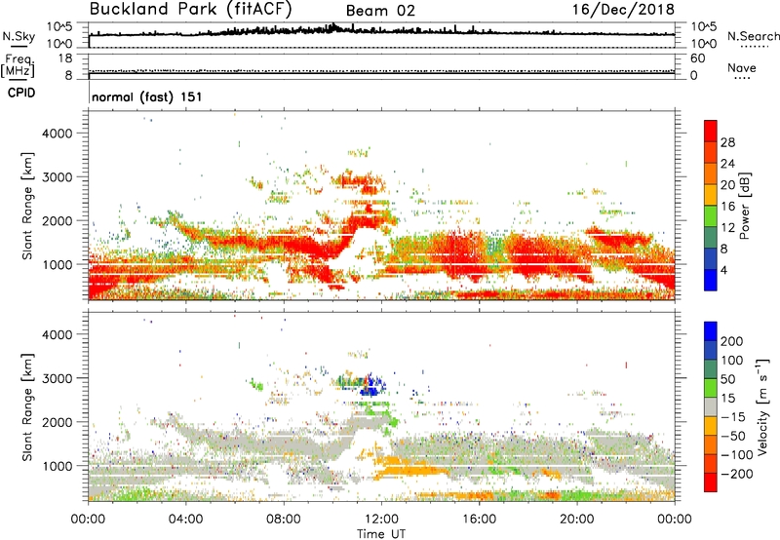Click the '60' tick on Nave axis

click(697, 58)
